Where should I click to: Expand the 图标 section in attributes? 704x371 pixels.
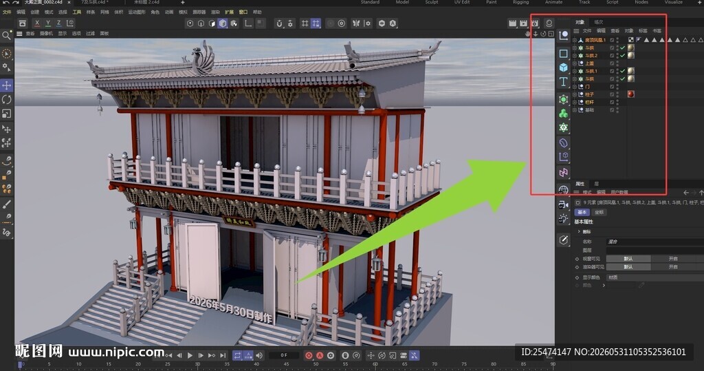pyautogui.click(x=579, y=231)
